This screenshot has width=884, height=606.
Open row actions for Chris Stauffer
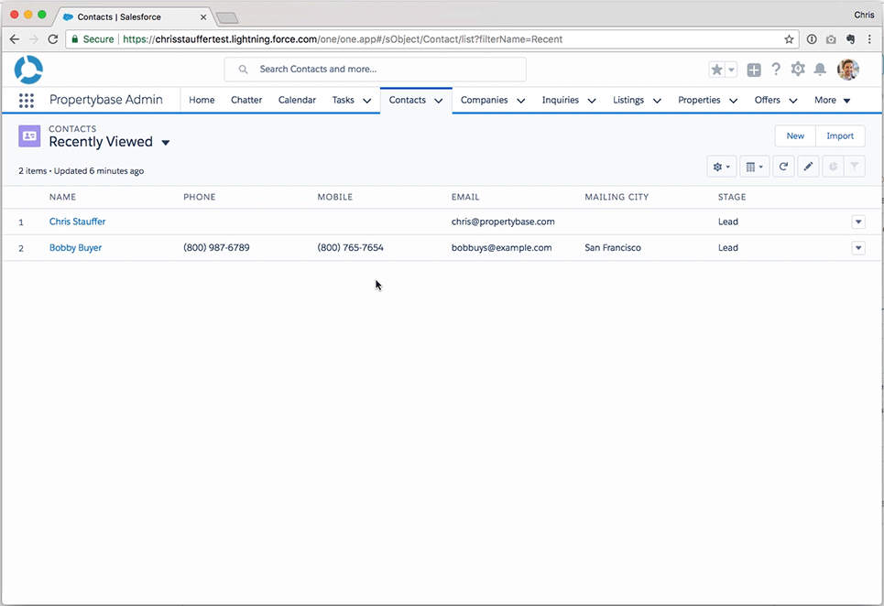click(x=858, y=222)
